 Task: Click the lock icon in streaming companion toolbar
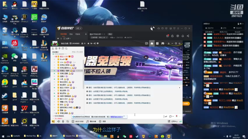(x=172, y=36)
